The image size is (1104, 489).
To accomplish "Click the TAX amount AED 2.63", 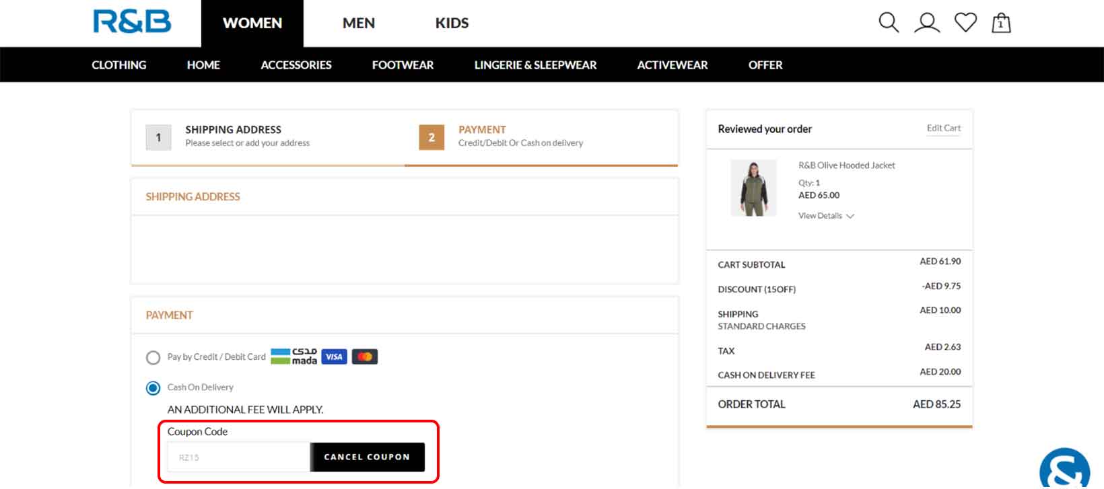I will click(x=942, y=347).
